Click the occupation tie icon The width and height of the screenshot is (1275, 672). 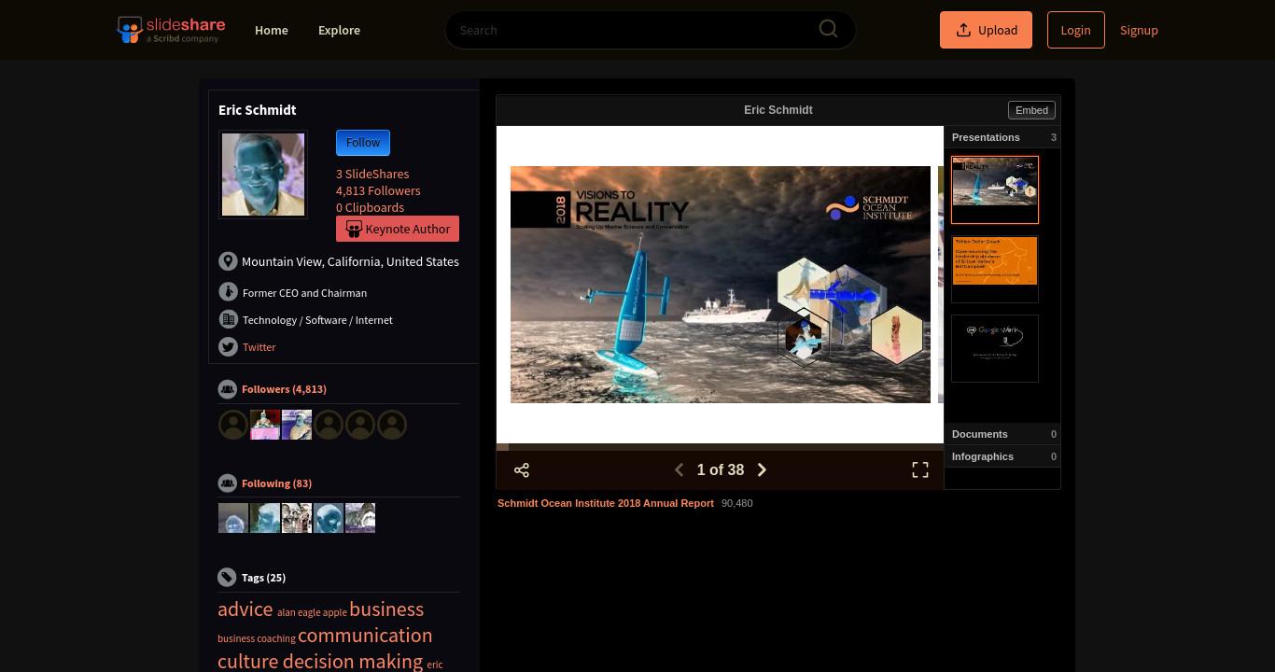[228, 292]
